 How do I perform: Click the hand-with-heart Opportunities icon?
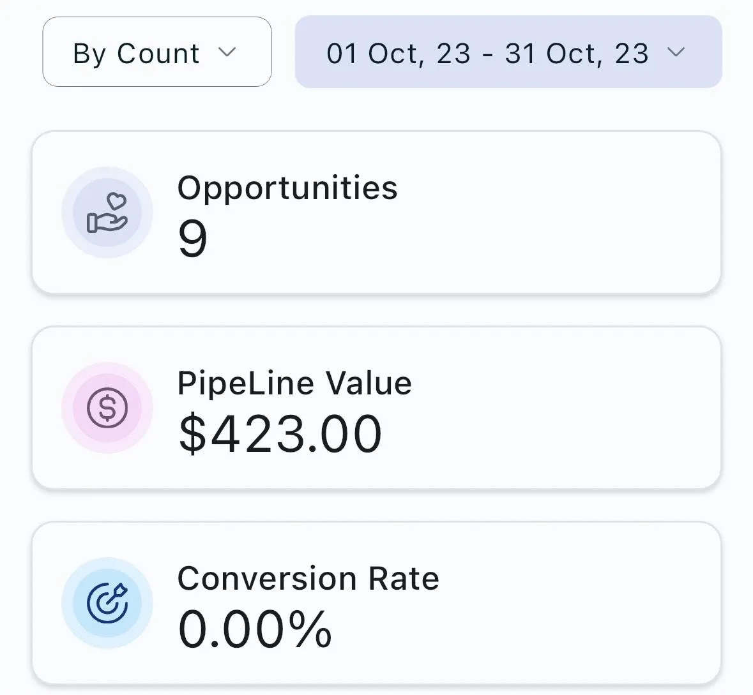point(107,213)
